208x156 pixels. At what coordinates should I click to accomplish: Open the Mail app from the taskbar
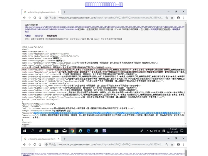(64, 131)
